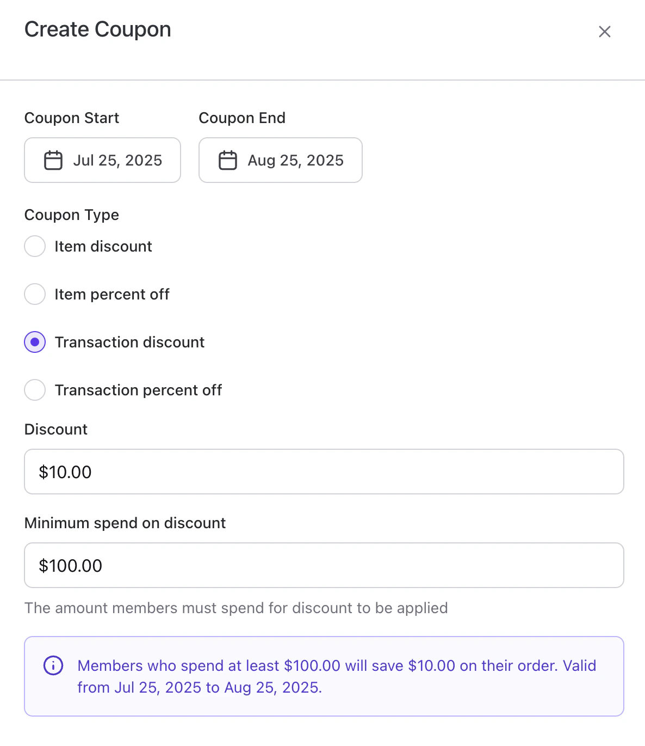Click the coupon summary text in the purple banner
The width and height of the screenshot is (645, 746).
tap(336, 676)
